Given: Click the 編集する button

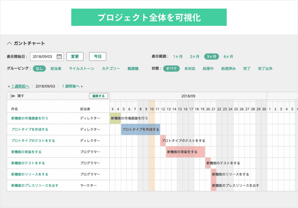Looking at the screenshot, I should pyautogui.click(x=98, y=96).
